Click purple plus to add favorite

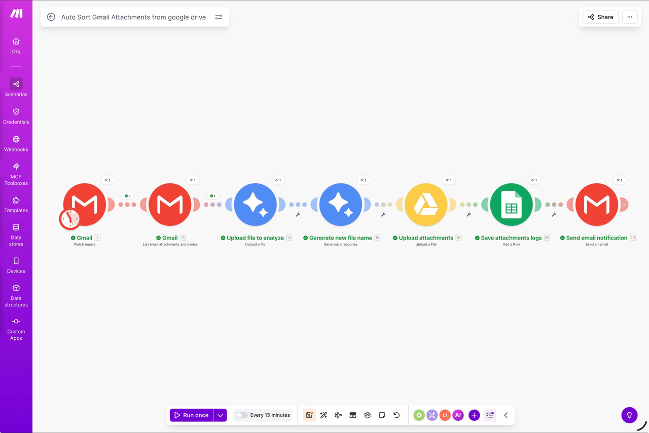tap(474, 415)
